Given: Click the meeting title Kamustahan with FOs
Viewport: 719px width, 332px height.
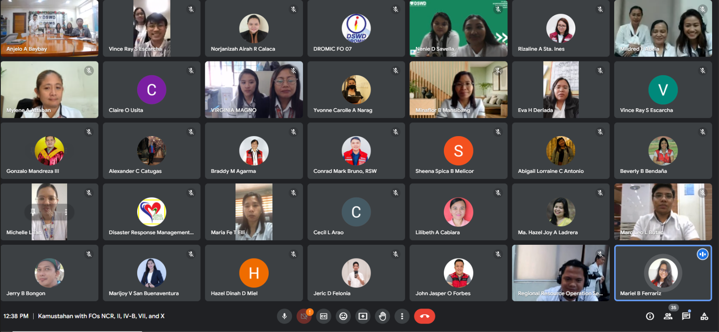Looking at the screenshot, I should tap(101, 316).
